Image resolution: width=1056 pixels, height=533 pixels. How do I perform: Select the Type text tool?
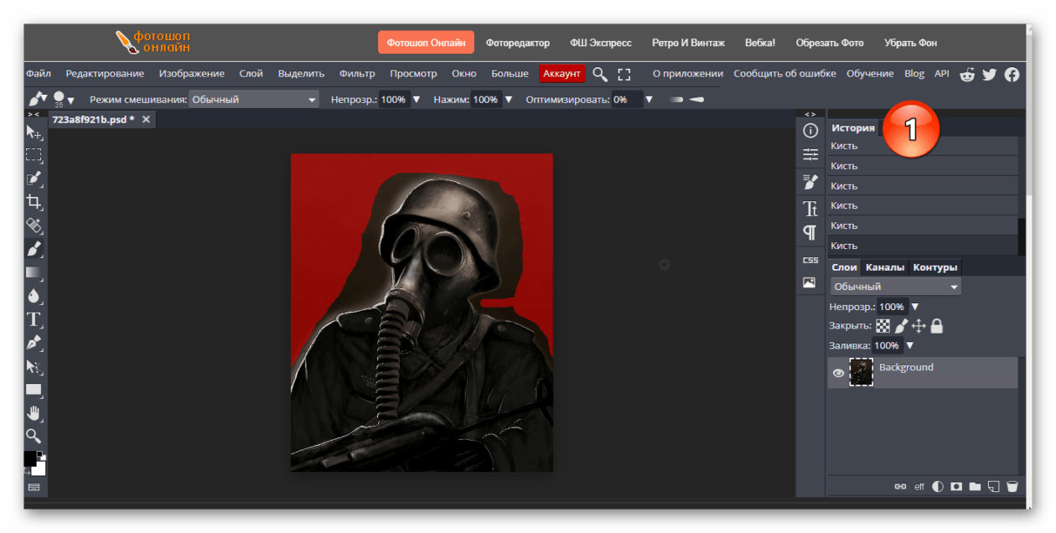[34, 319]
